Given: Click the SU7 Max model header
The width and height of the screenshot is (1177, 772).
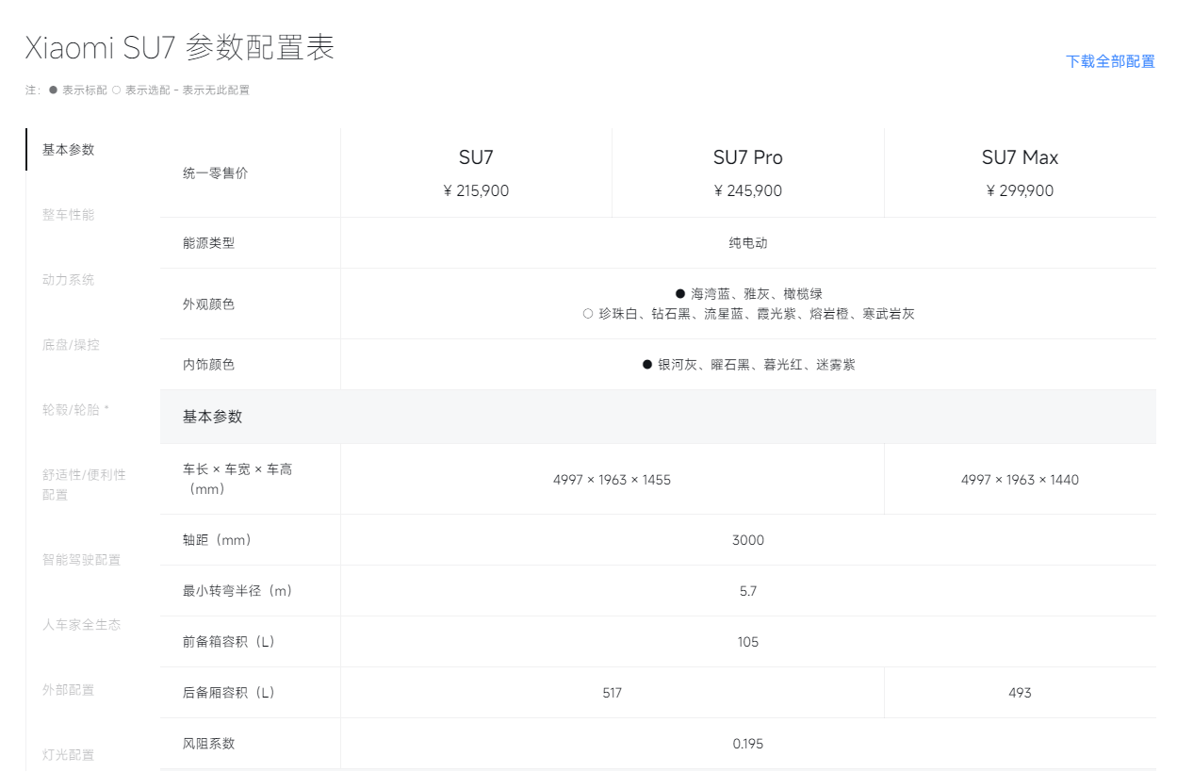Looking at the screenshot, I should pos(1020,157).
